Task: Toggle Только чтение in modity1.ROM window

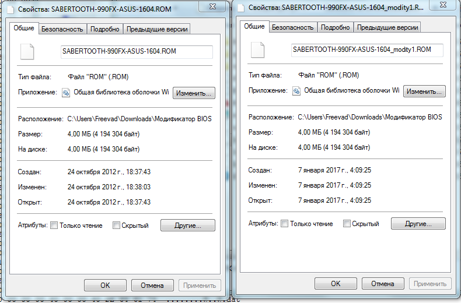Action: tap(284, 224)
